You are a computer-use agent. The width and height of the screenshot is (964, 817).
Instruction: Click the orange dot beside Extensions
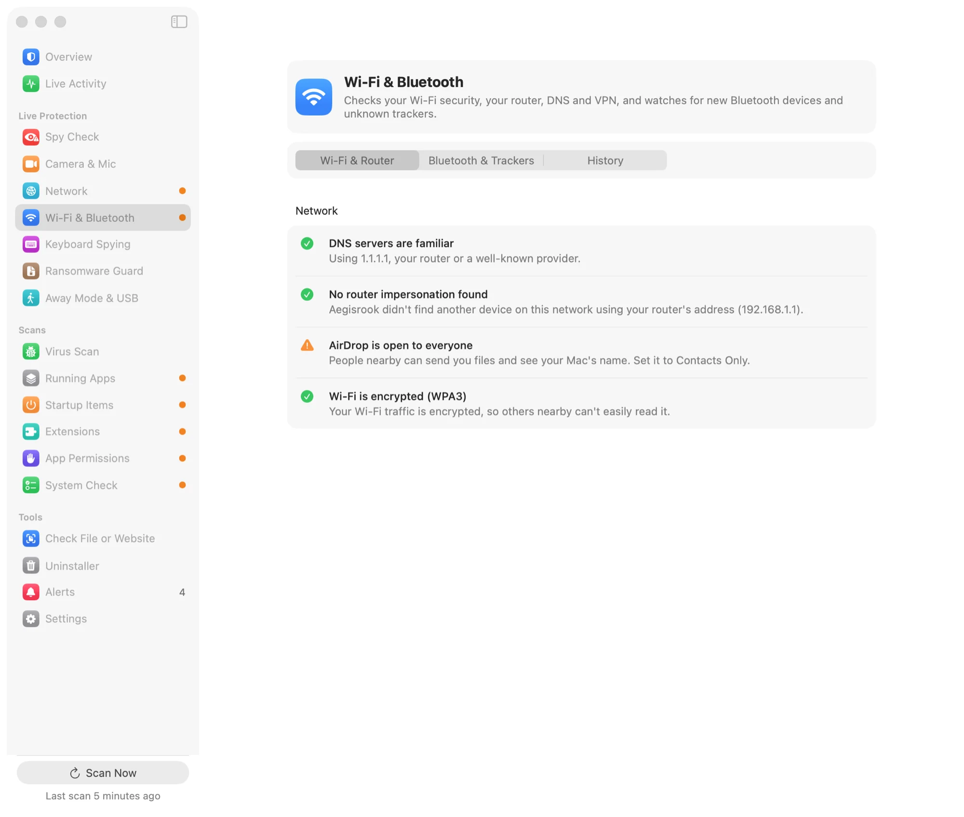182,432
